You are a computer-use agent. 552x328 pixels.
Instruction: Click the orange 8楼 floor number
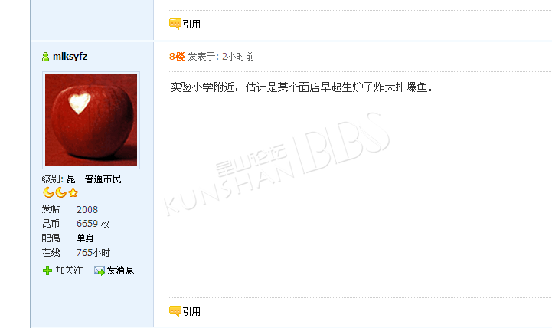177,57
